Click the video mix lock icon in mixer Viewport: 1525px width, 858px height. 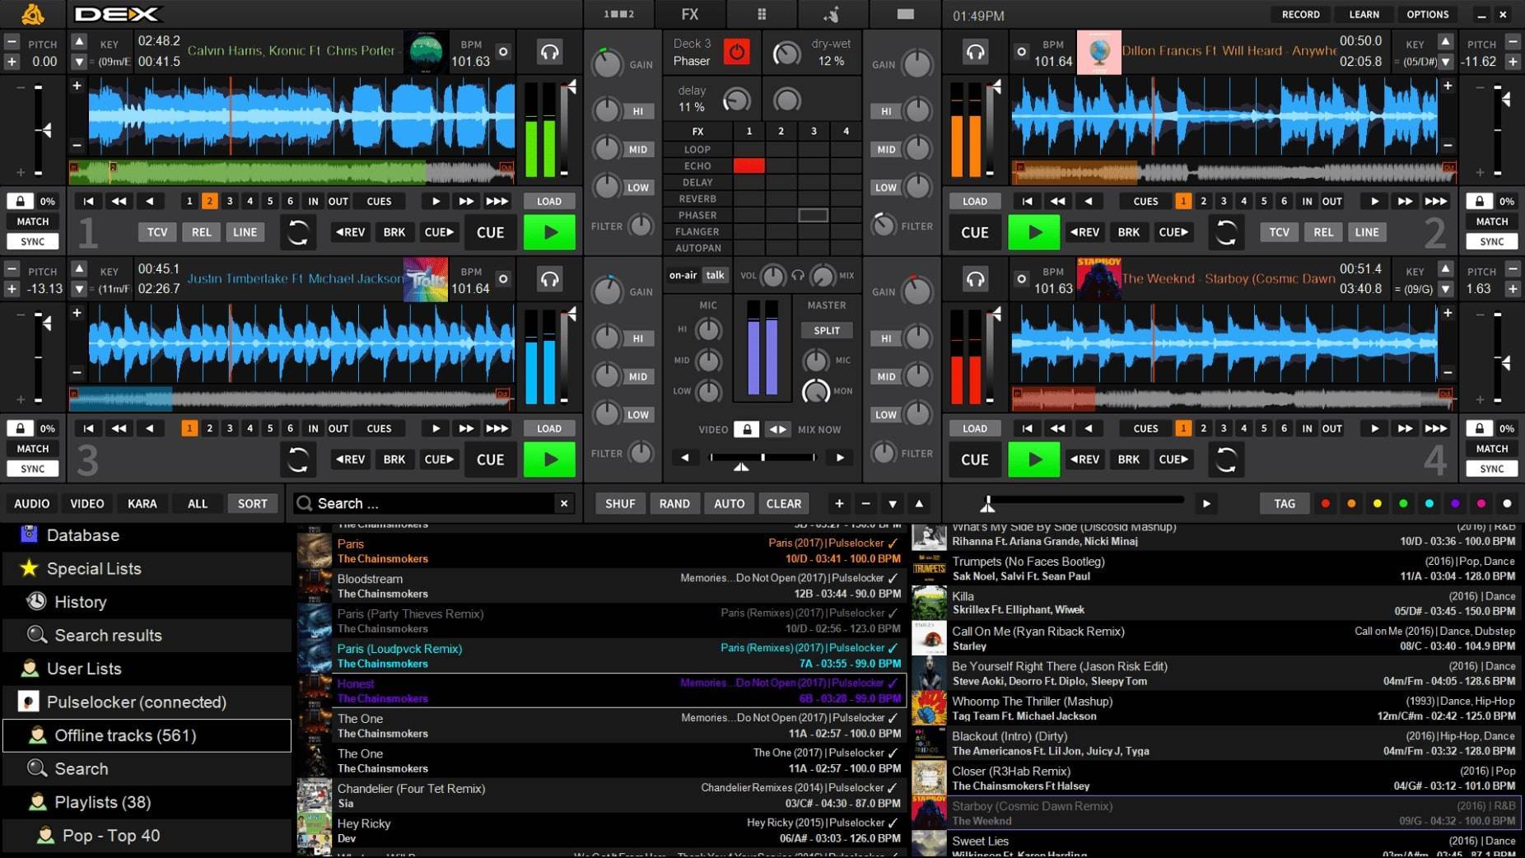(748, 428)
